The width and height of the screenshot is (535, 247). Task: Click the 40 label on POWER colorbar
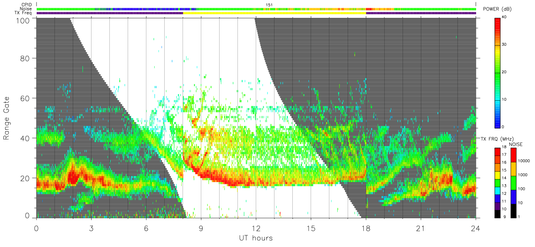tap(505, 17)
